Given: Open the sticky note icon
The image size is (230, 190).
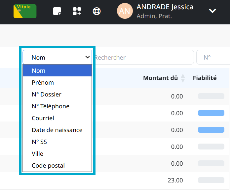Looking at the screenshot, I should [57, 12].
